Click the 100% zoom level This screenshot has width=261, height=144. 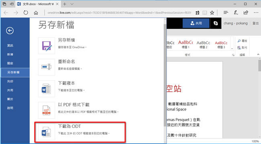[255, 142]
